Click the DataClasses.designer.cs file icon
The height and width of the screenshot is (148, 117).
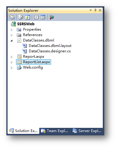(25, 51)
